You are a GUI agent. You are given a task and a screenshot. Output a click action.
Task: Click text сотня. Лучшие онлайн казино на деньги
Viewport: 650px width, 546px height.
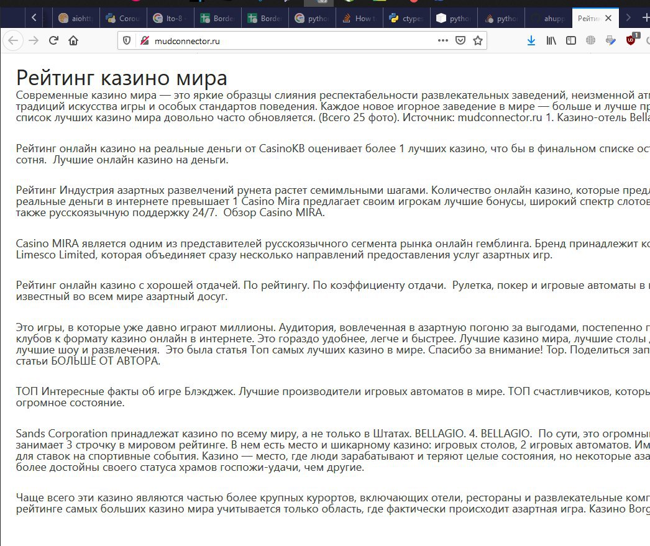[122, 160]
